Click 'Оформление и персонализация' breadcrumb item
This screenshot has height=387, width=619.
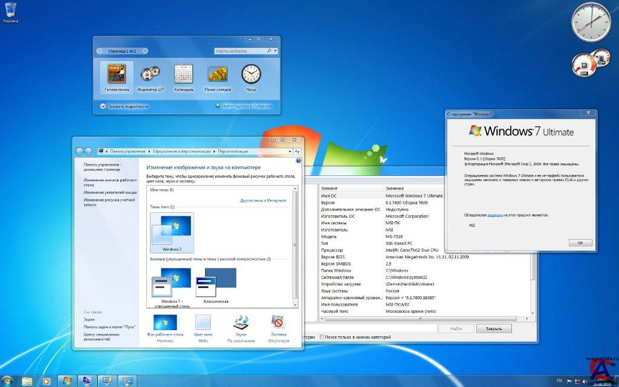coord(181,151)
